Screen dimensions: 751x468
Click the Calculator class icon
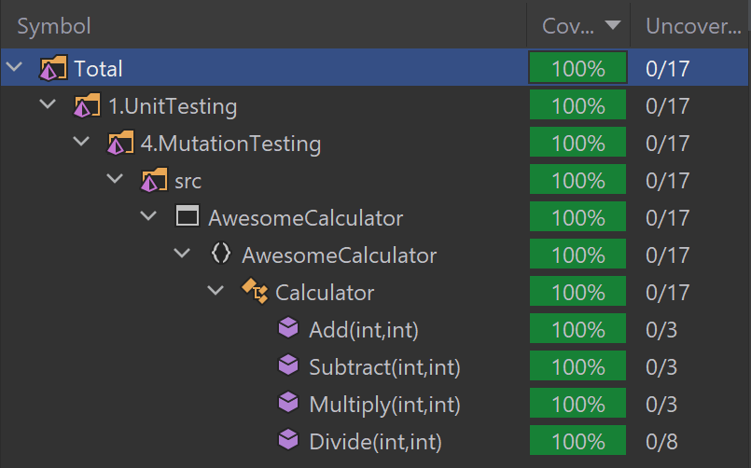(255, 292)
